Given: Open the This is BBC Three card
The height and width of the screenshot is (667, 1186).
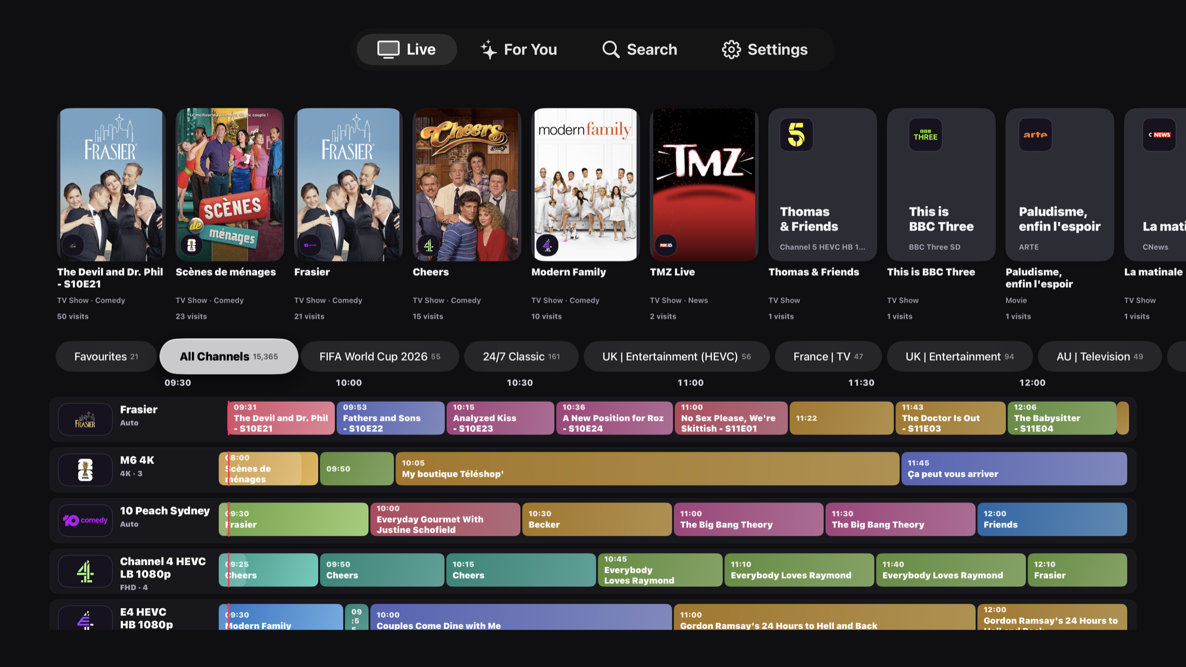Looking at the screenshot, I should (x=941, y=184).
